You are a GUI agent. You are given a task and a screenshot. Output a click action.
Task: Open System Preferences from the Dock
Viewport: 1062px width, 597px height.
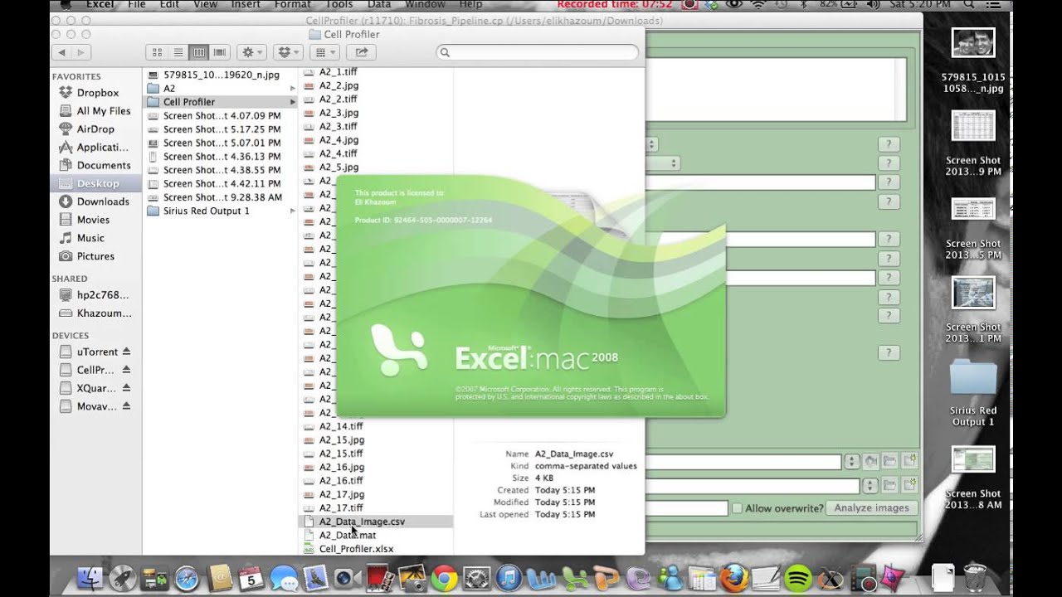tap(477, 578)
